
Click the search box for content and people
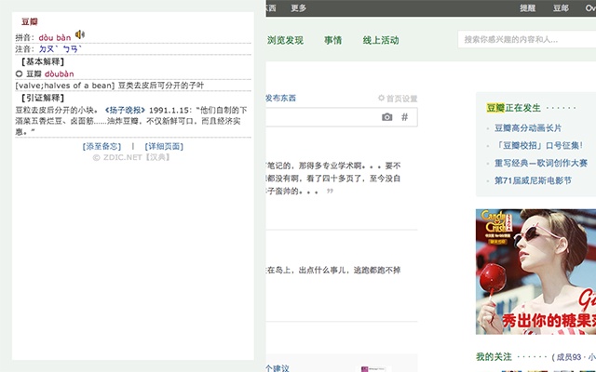click(x=527, y=39)
